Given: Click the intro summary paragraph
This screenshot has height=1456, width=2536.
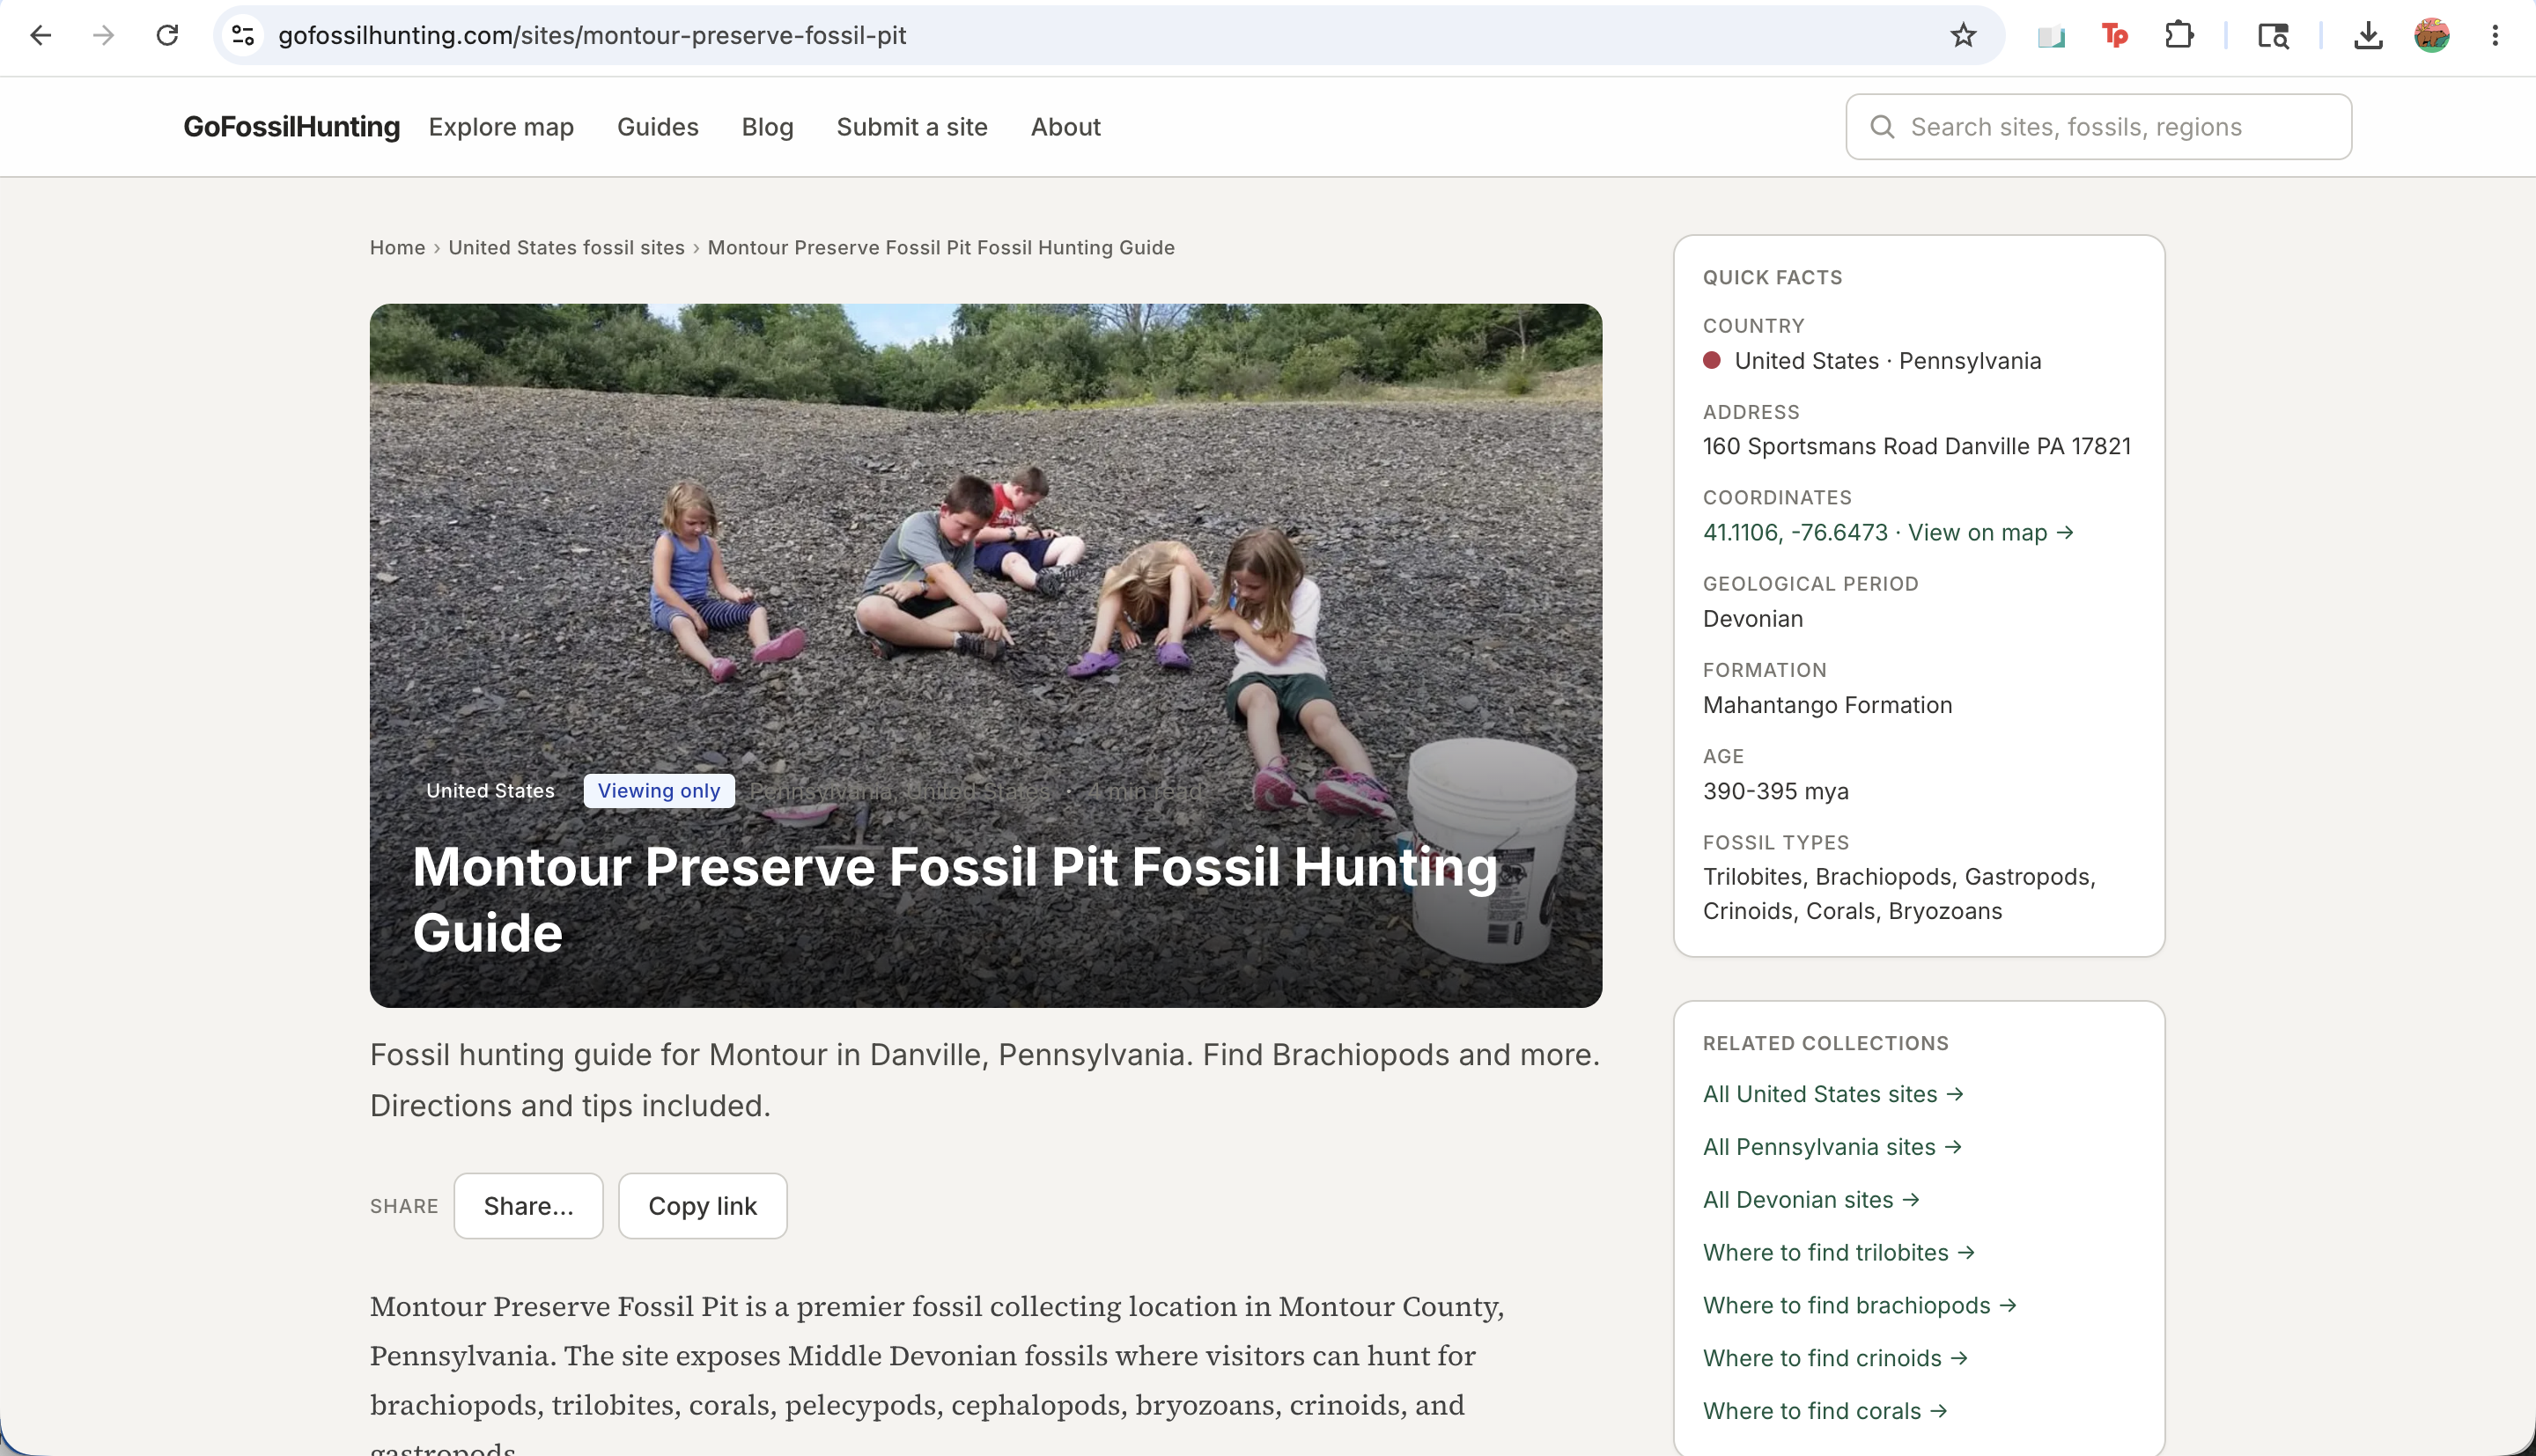Looking at the screenshot, I should tap(985, 1080).
